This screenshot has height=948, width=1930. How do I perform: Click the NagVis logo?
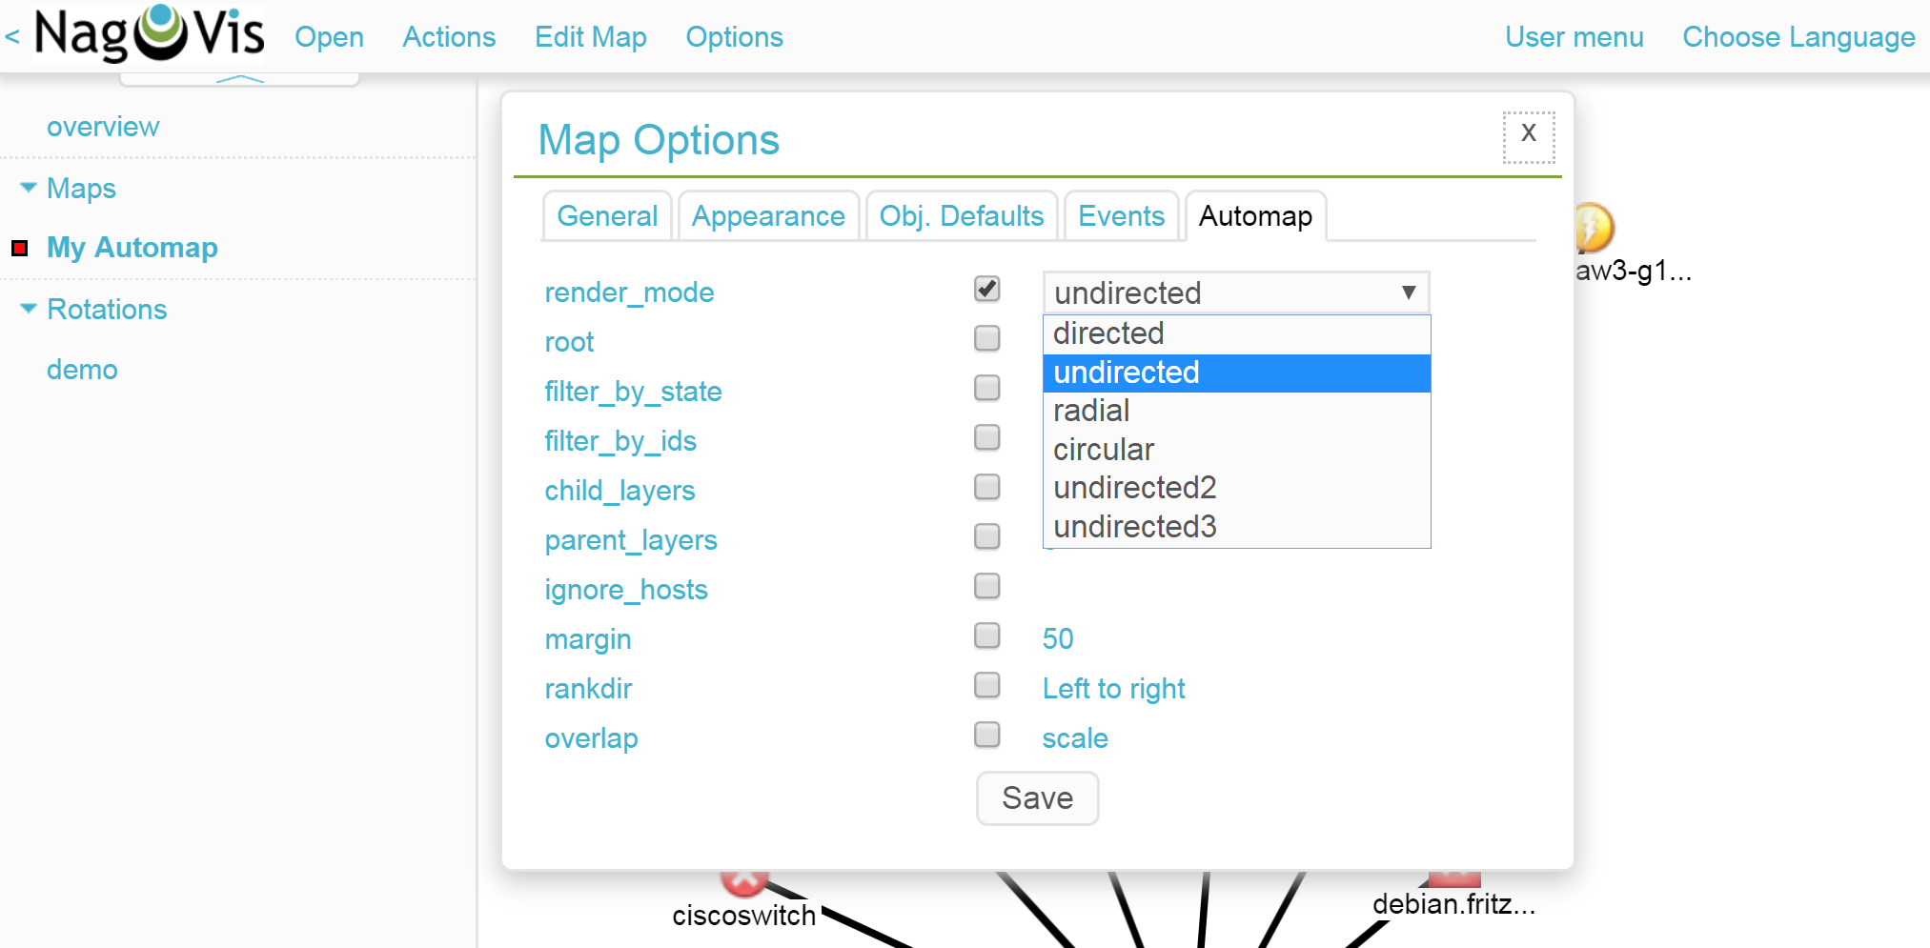coord(149,34)
